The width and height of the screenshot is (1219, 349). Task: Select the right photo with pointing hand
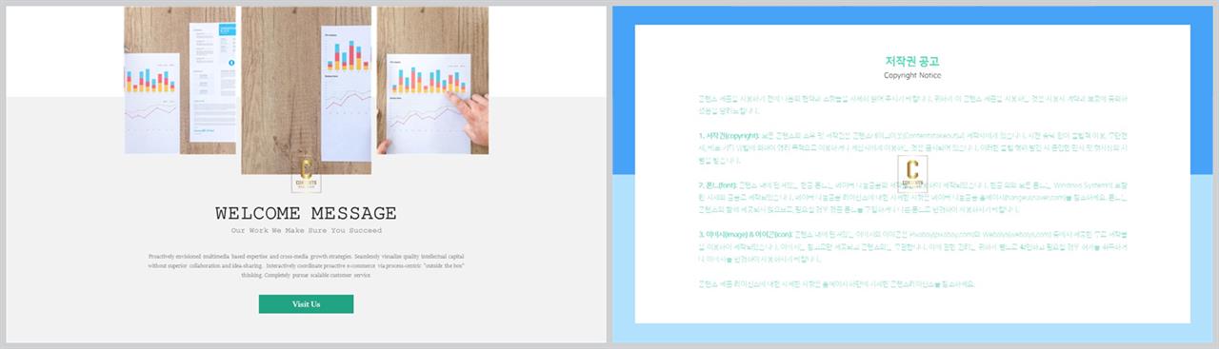pos(432,81)
